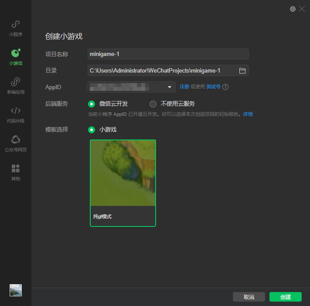Click the 注册 link
The width and height of the screenshot is (310, 306).
coord(184,87)
